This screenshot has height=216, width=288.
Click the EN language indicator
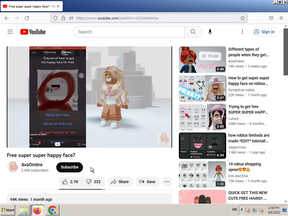click(x=234, y=210)
